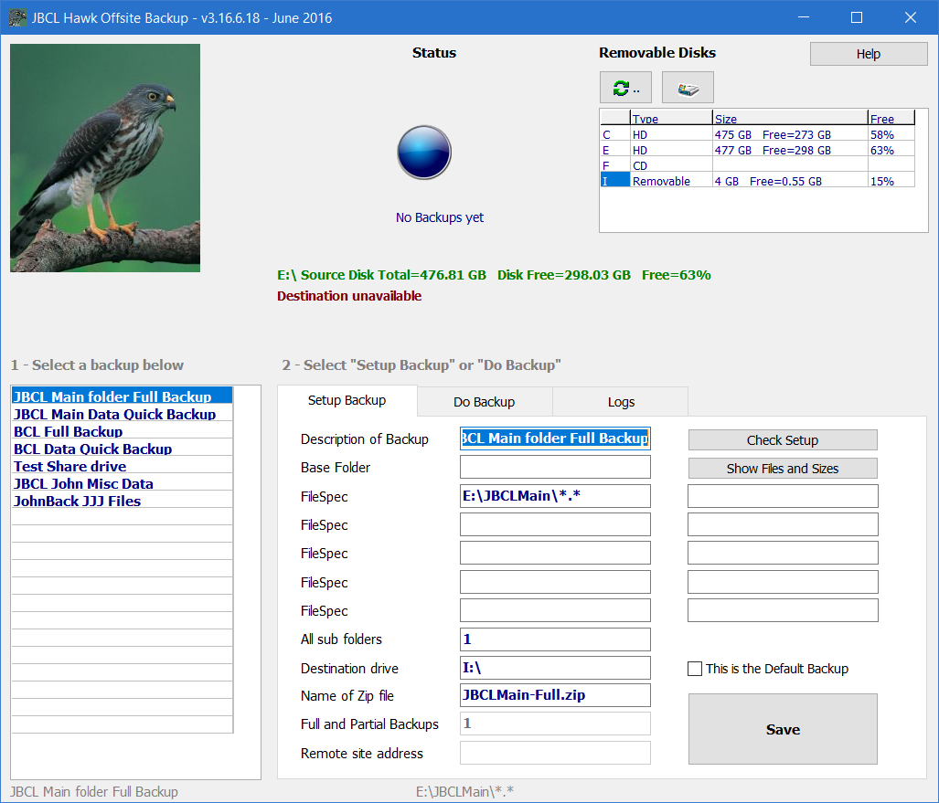Viewport: 939px width, 803px height.
Task: Enable 'This is the Default Backup' checkbox
Action: [695, 669]
